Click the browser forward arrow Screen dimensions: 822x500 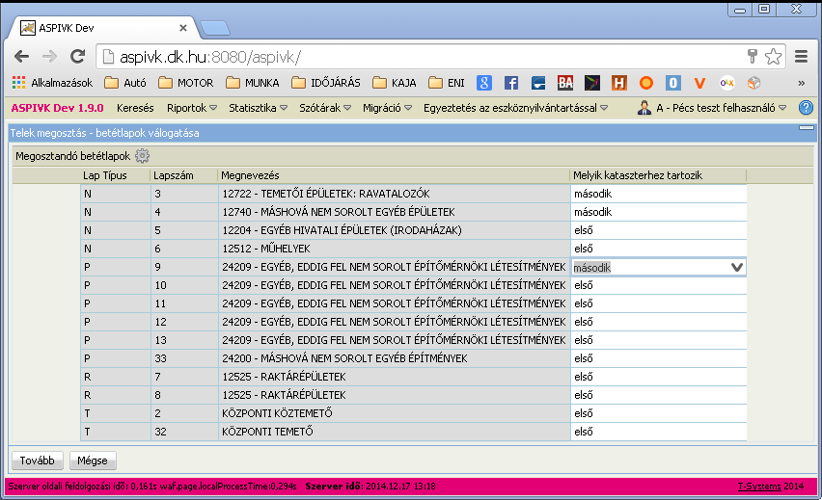49,57
